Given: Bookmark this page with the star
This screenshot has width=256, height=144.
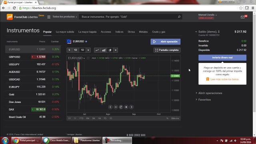Looking at the screenshot, I should (x=241, y=8).
